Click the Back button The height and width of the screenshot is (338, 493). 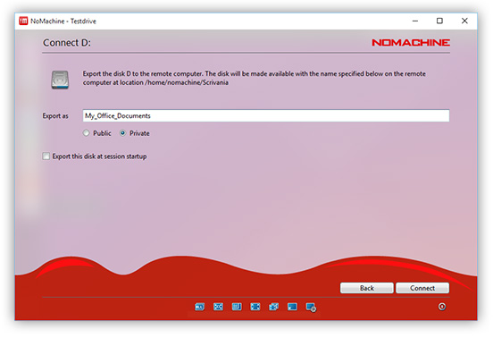(366, 288)
